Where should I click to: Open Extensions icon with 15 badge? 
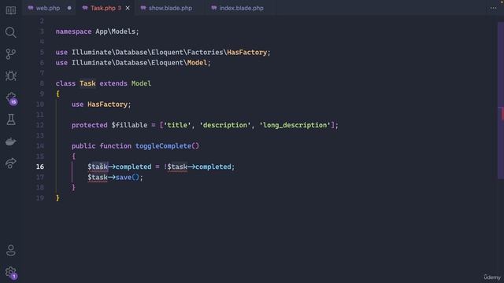(11, 98)
